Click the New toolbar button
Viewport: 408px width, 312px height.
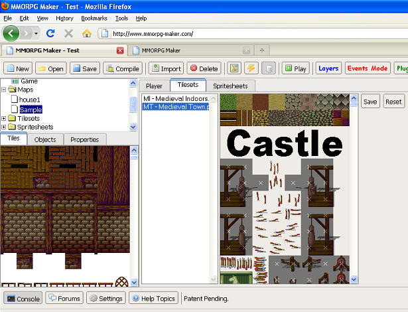pos(18,68)
